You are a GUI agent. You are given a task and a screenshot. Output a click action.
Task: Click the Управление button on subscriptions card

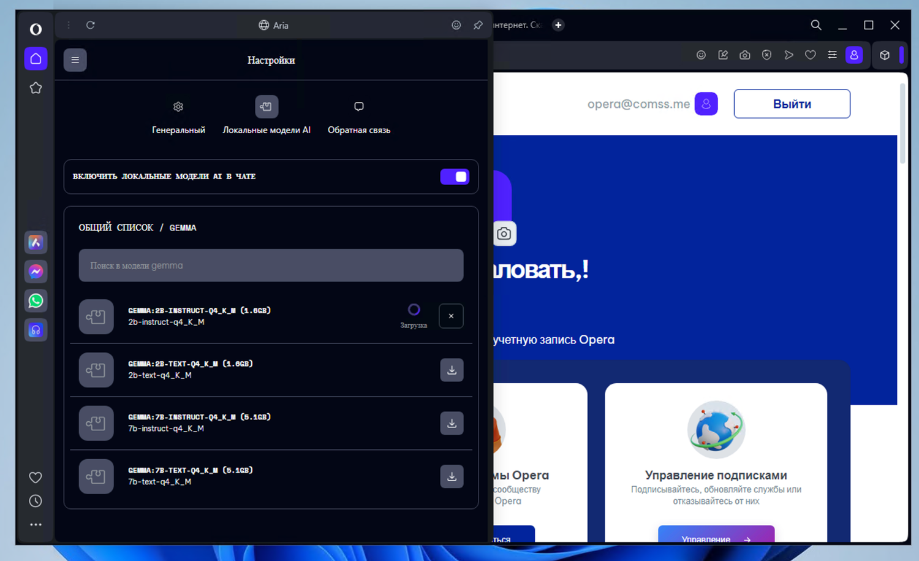[x=716, y=535]
